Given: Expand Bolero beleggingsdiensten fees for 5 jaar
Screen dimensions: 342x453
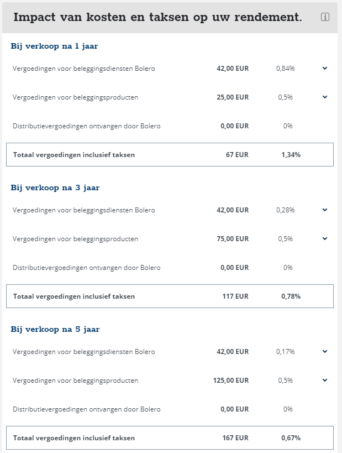Looking at the screenshot, I should (325, 352).
